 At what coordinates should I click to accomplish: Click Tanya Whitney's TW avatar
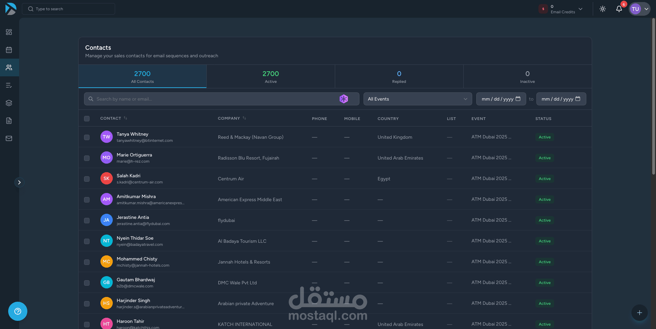pos(107,137)
